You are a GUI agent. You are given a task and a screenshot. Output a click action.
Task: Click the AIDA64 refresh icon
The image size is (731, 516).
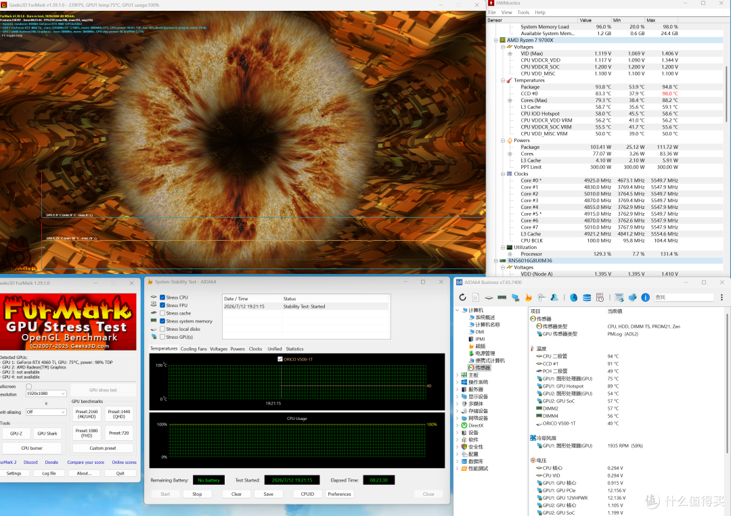(462, 297)
